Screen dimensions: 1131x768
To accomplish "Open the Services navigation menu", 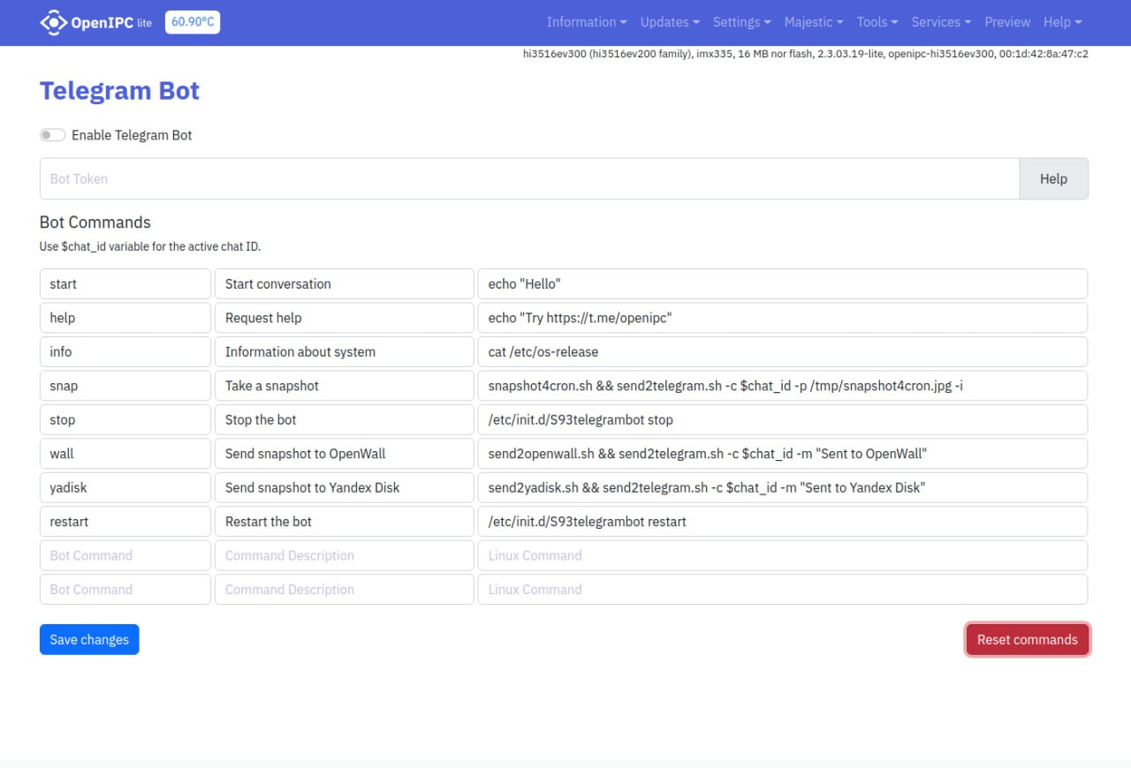I will pos(940,22).
